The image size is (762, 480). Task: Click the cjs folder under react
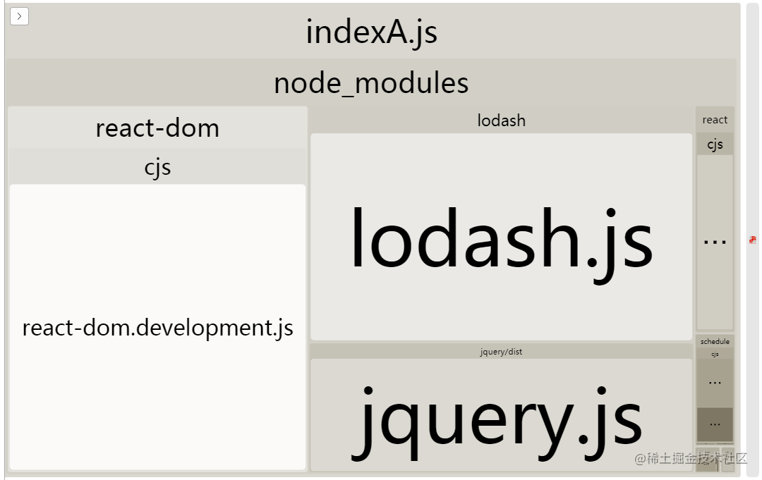715,144
